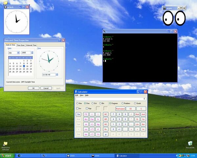This screenshot has height=158, width=197.
Task: Click the xeyes eyes graphic
Action: (174, 18)
